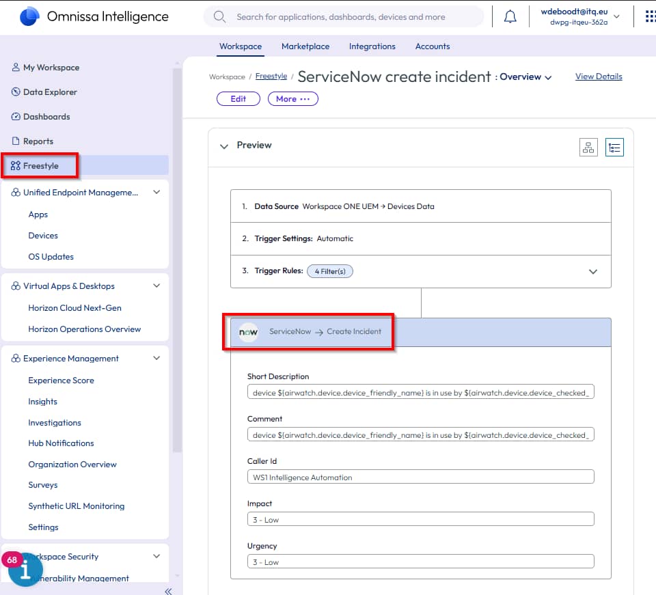
Task: Open Data Explorer in sidebar
Action: click(x=50, y=92)
